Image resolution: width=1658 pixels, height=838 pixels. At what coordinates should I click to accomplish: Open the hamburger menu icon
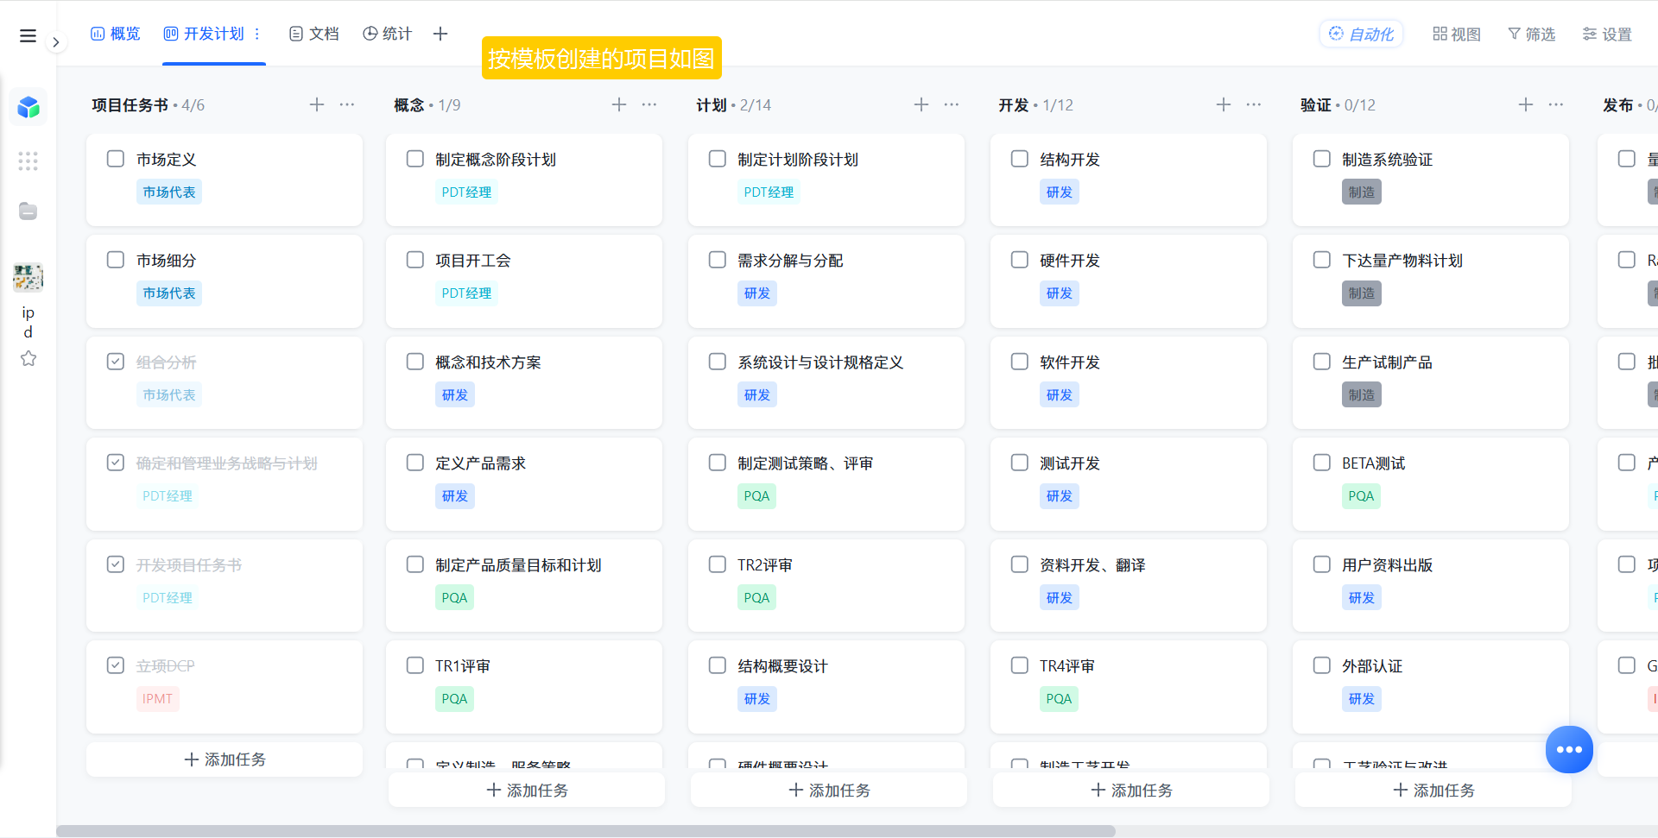click(x=28, y=35)
